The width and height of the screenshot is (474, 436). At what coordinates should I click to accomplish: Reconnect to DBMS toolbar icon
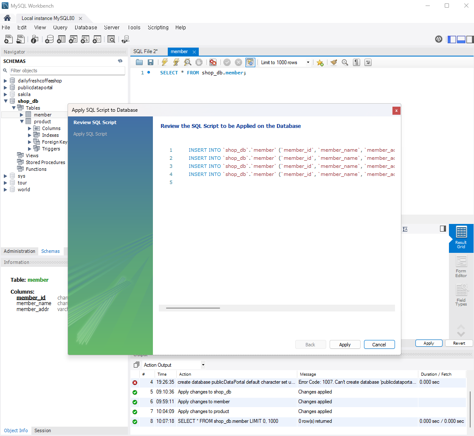(x=125, y=39)
